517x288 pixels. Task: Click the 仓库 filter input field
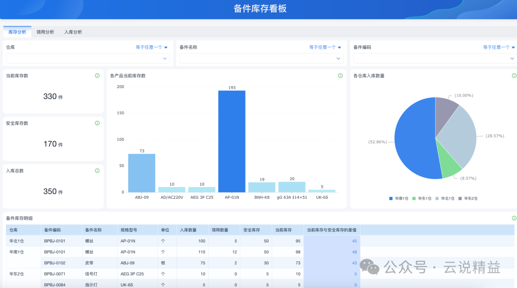(x=88, y=58)
